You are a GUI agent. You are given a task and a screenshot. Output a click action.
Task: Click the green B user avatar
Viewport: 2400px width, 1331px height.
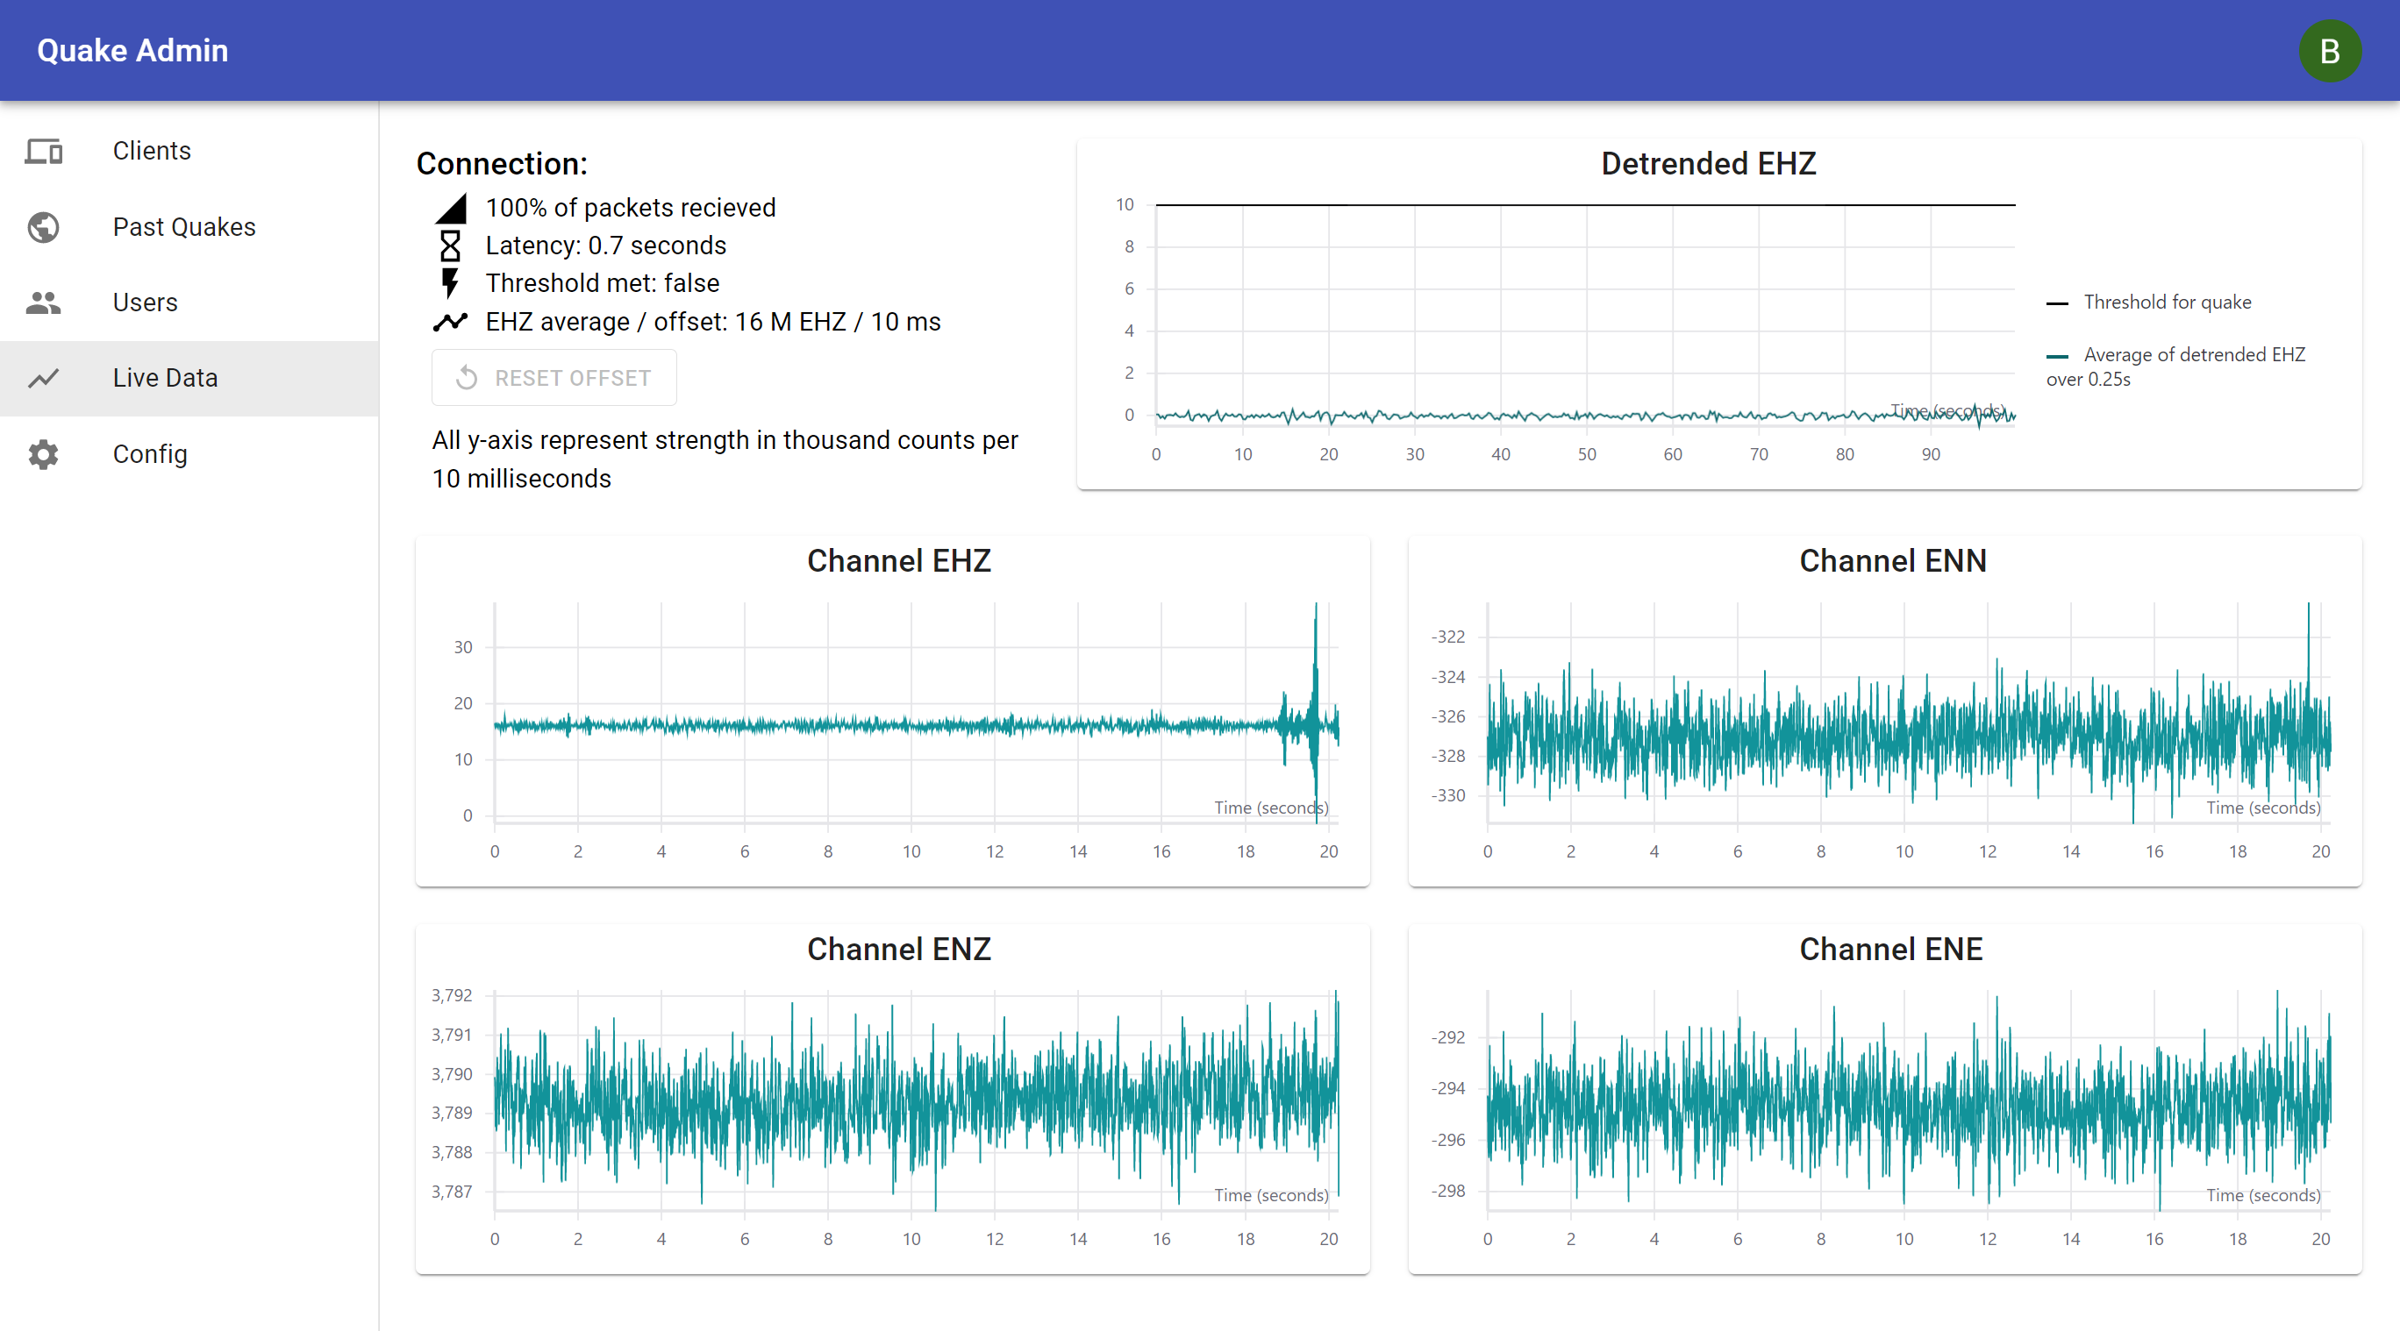2329,51
